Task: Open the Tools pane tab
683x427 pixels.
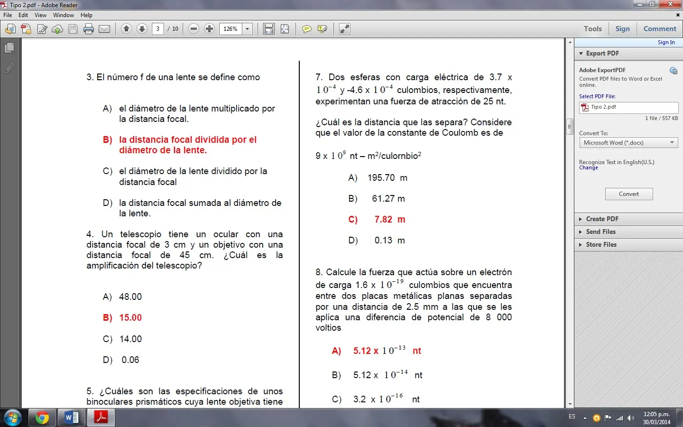Action: 592,29
